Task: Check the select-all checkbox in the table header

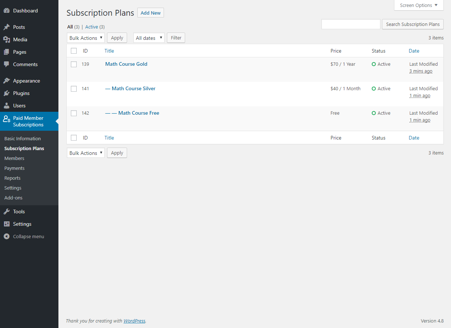Action: click(74, 51)
